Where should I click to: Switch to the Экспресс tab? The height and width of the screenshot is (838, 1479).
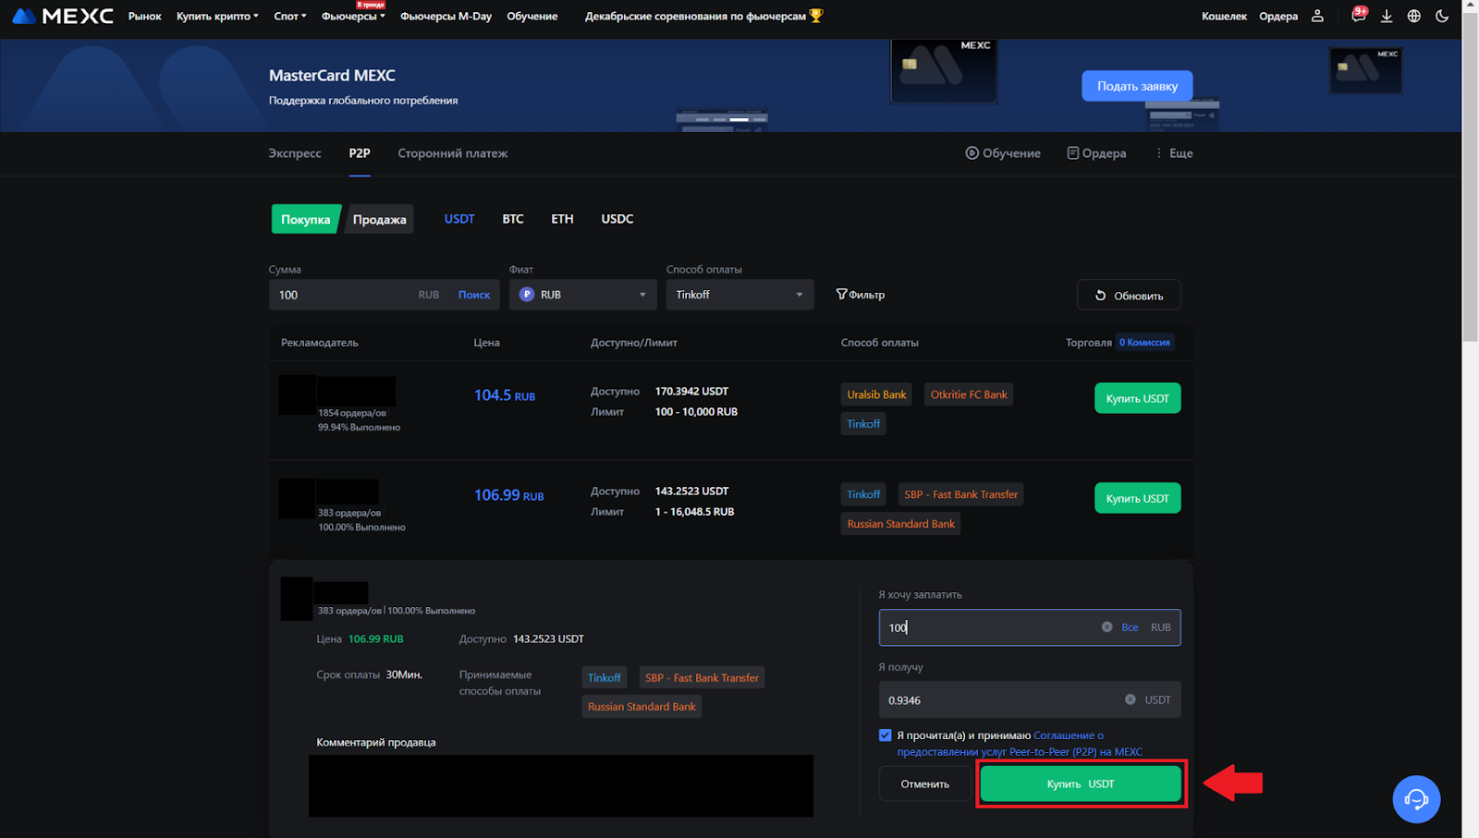[295, 153]
